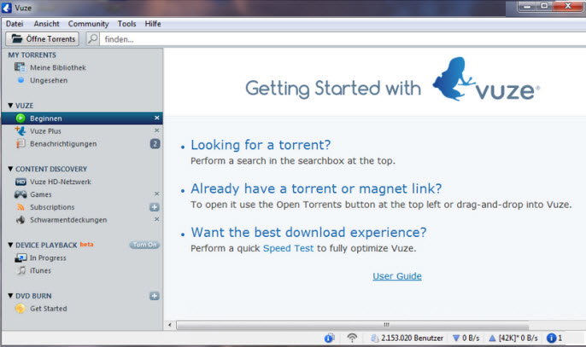
Task: Select Meine Bibliothek library icon
Action: [x=20, y=67]
